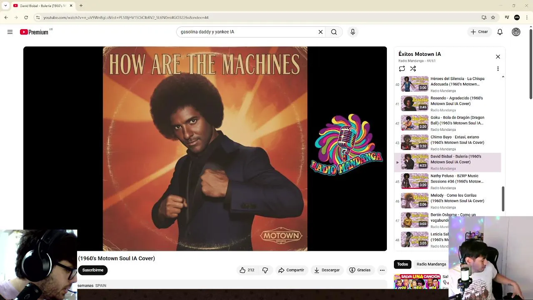
Task: Open Chrome profile avatar
Action: click(517, 17)
